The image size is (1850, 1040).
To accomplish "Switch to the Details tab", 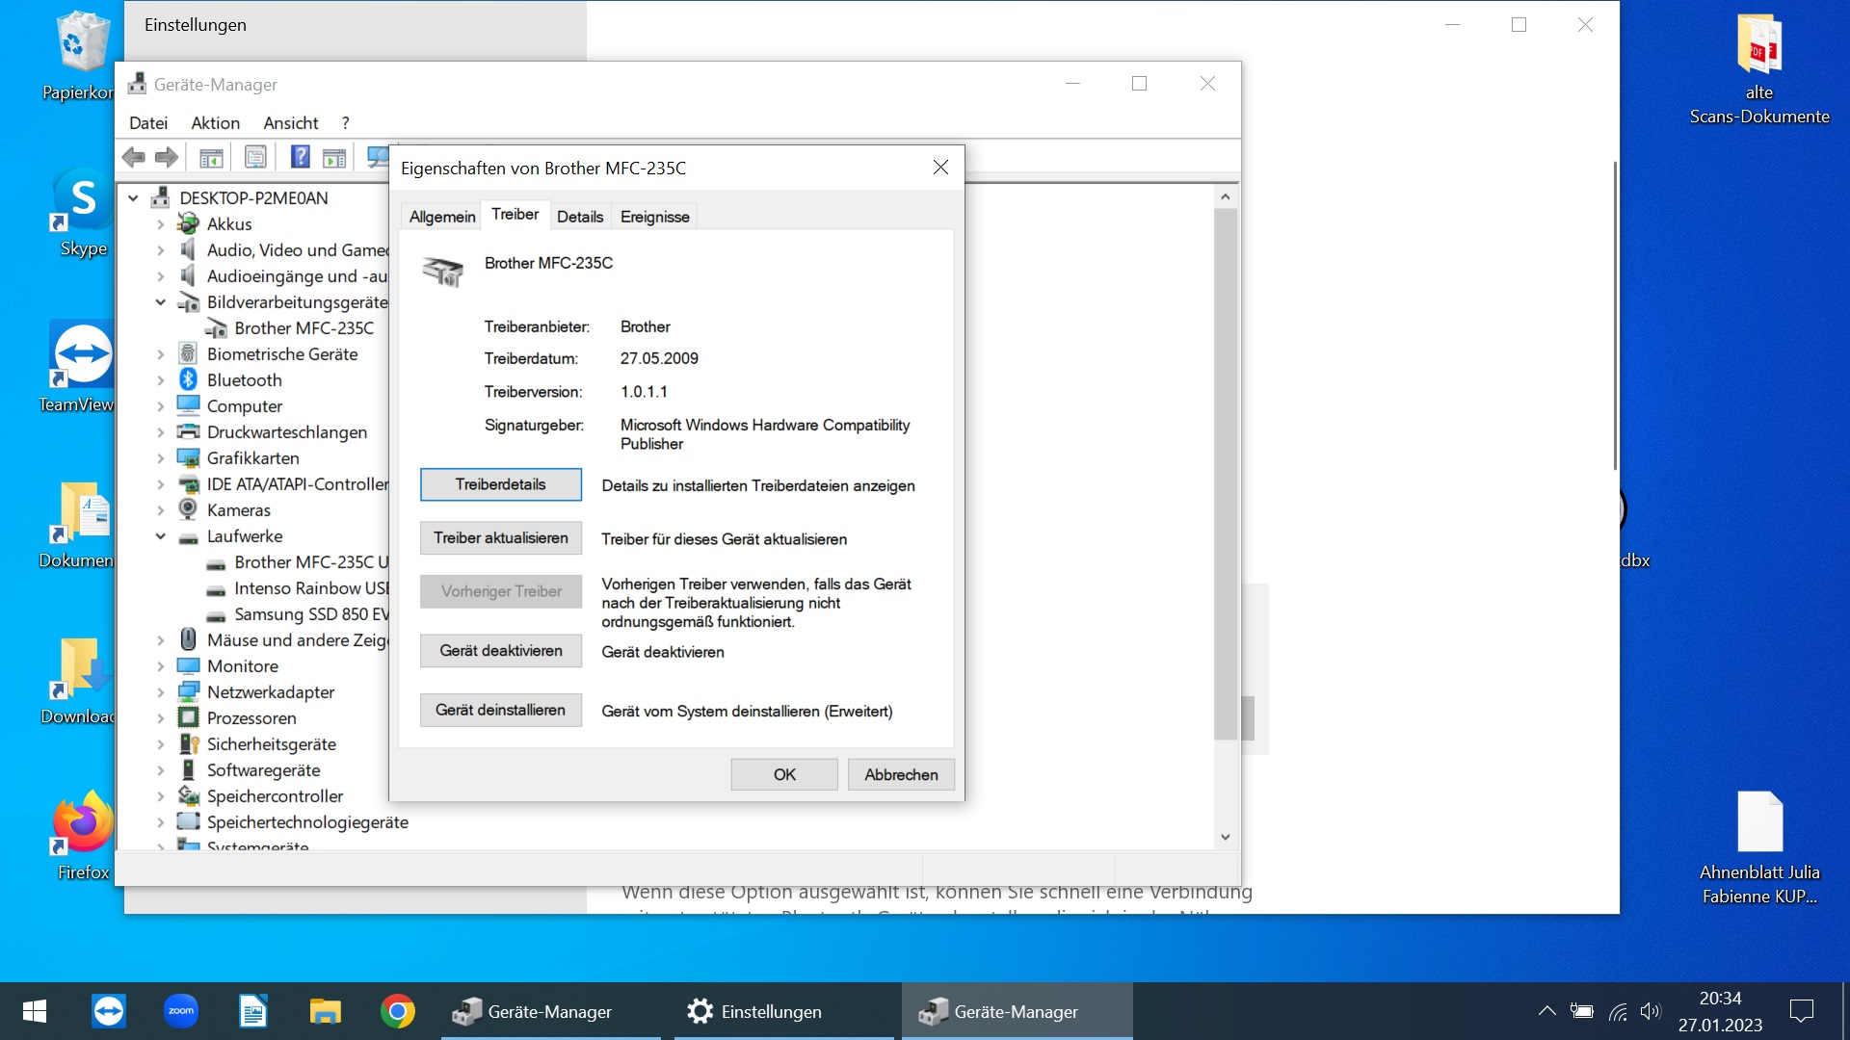I will 579,217.
